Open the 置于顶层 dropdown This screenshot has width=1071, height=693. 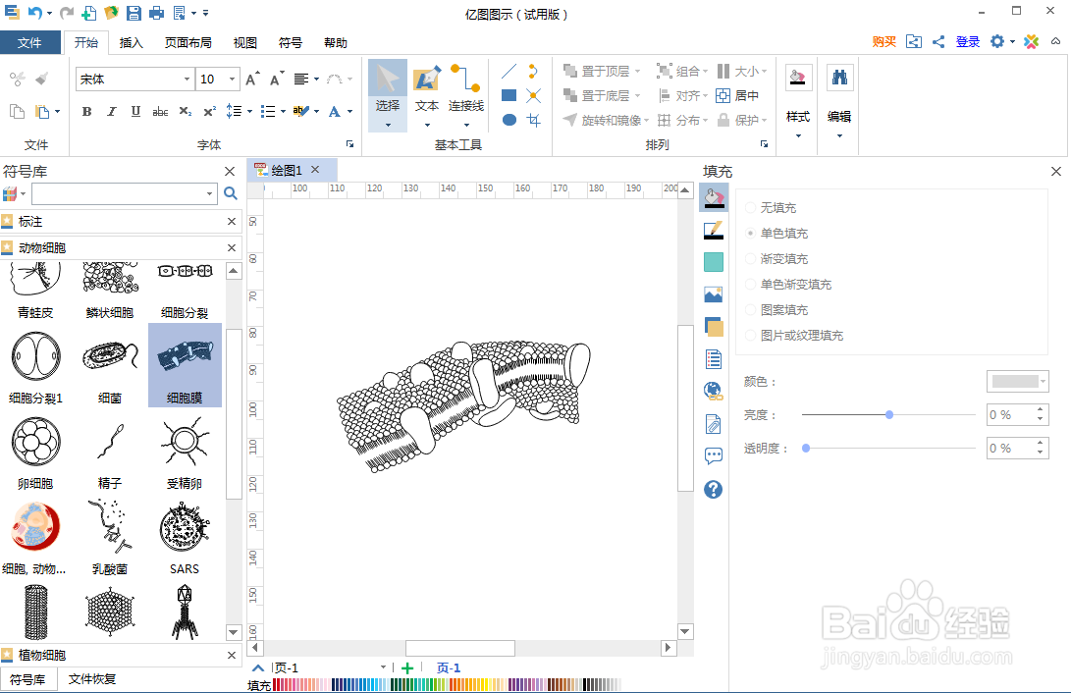(x=637, y=71)
